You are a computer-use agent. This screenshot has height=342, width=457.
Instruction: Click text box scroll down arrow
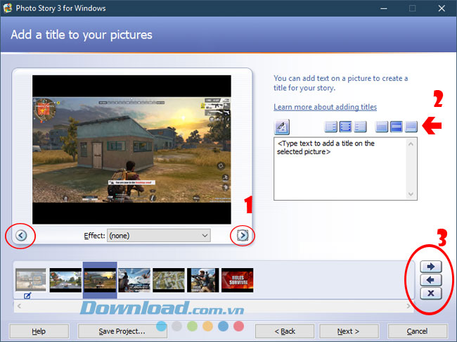[x=411, y=194]
